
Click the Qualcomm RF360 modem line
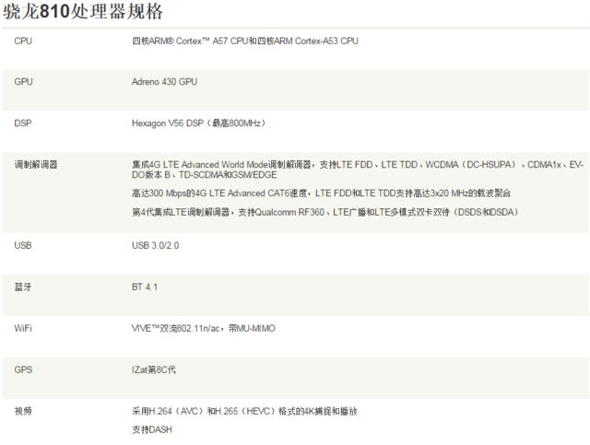325,212
